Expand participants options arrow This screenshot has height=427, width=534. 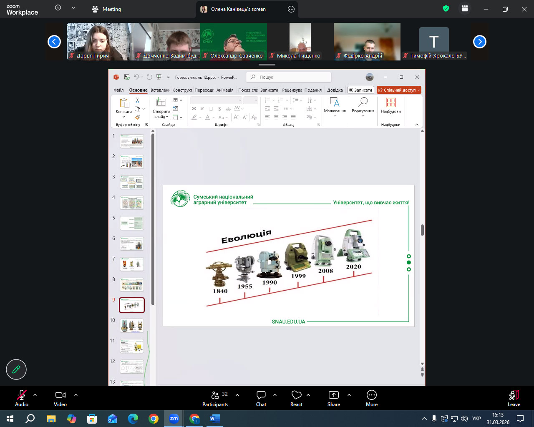[x=237, y=394]
